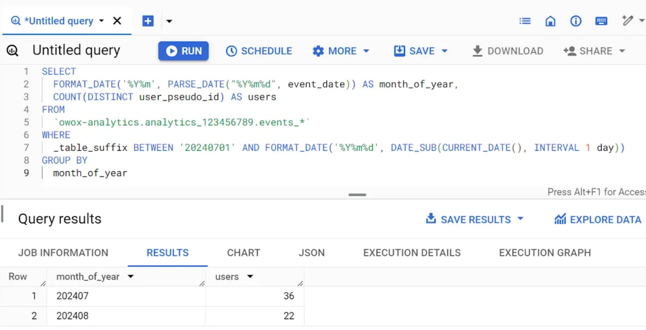Switch to the JOB INFORMATION tab
Screen dimensions: 646x330
(63, 253)
